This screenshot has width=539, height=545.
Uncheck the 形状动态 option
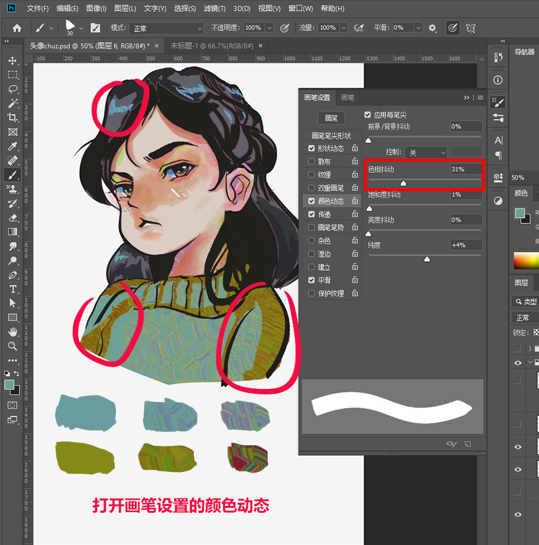coord(312,149)
